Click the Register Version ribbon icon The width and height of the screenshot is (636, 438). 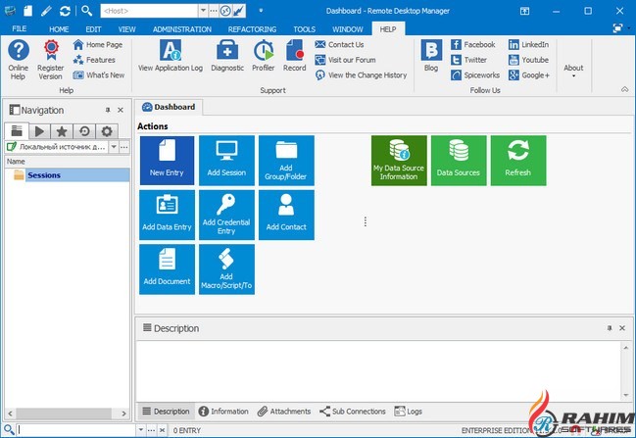pos(51,60)
